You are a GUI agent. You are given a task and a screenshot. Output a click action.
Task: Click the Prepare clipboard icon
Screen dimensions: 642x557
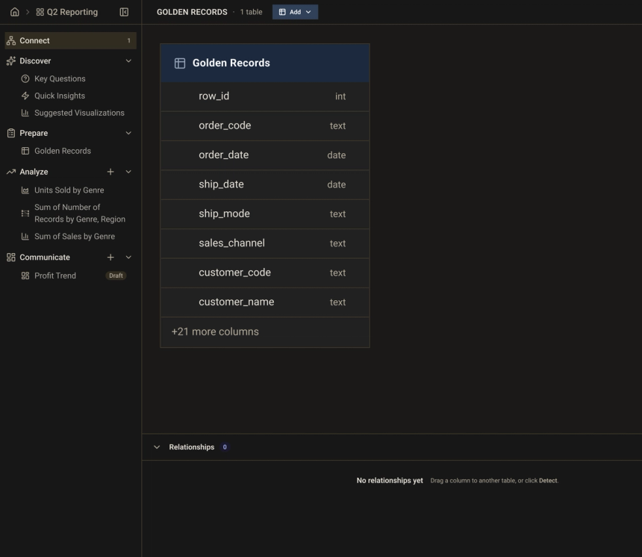(x=11, y=133)
